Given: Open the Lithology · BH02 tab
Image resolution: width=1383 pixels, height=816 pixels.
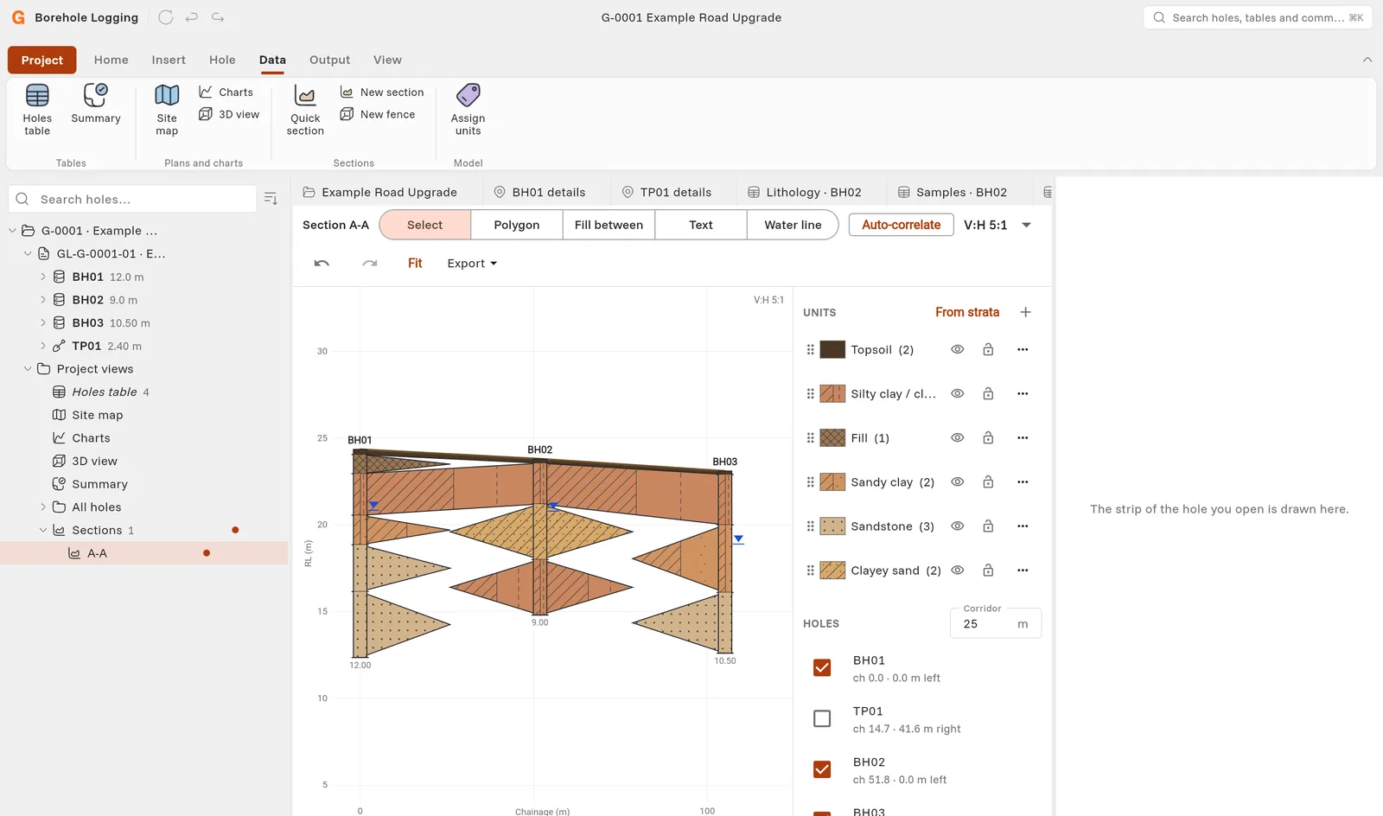Looking at the screenshot, I should pos(804,192).
